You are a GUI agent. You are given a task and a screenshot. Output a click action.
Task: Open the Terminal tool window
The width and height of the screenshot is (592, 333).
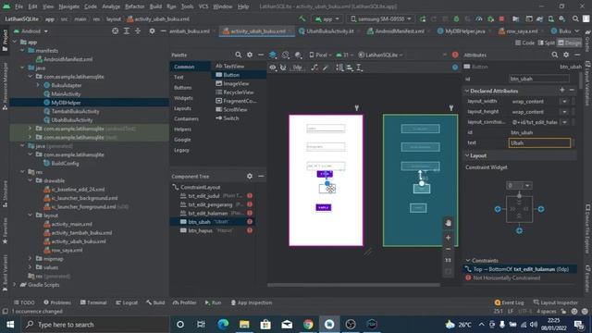pos(93,302)
